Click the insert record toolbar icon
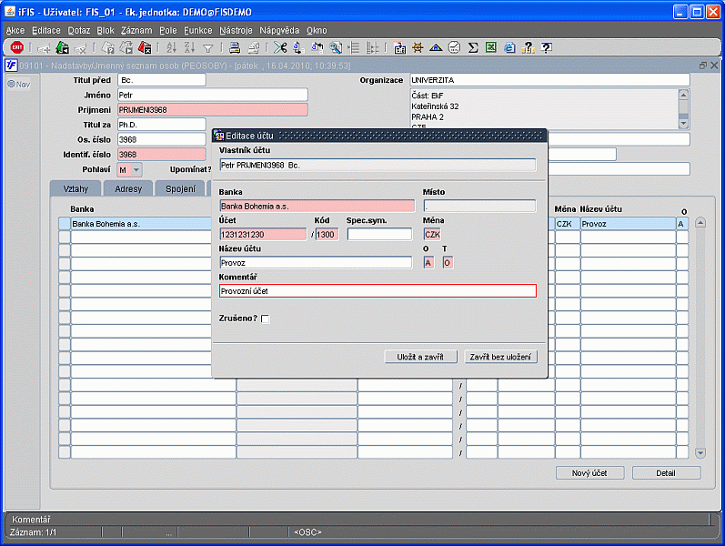725x546 pixels. [44, 47]
